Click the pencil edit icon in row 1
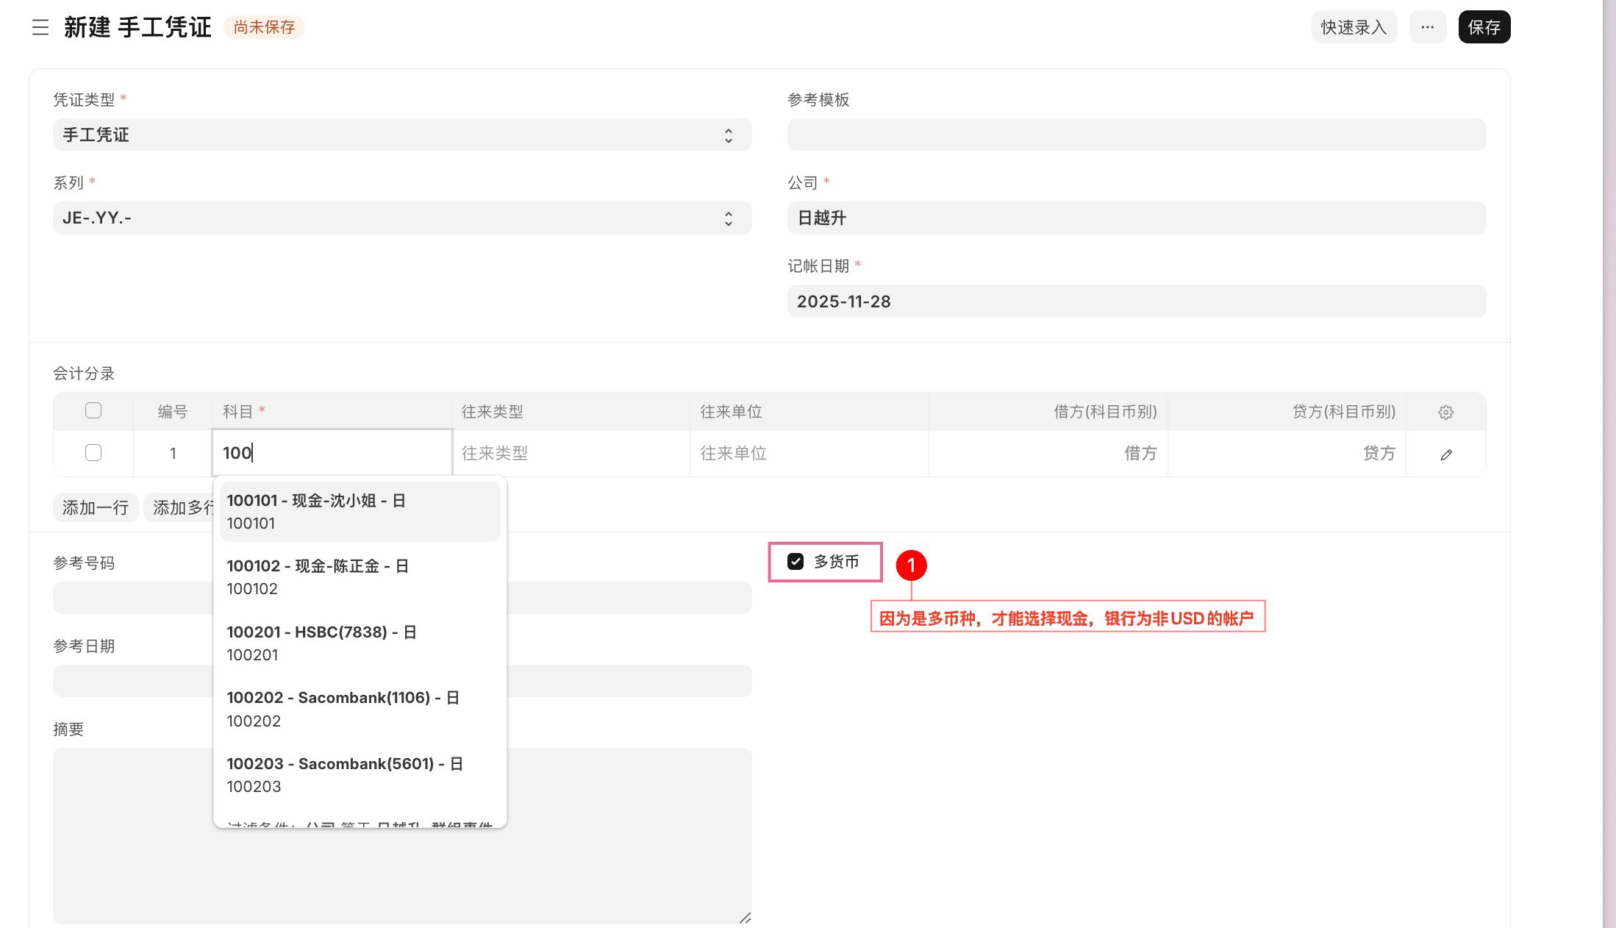This screenshot has width=1616, height=928. coord(1445,454)
